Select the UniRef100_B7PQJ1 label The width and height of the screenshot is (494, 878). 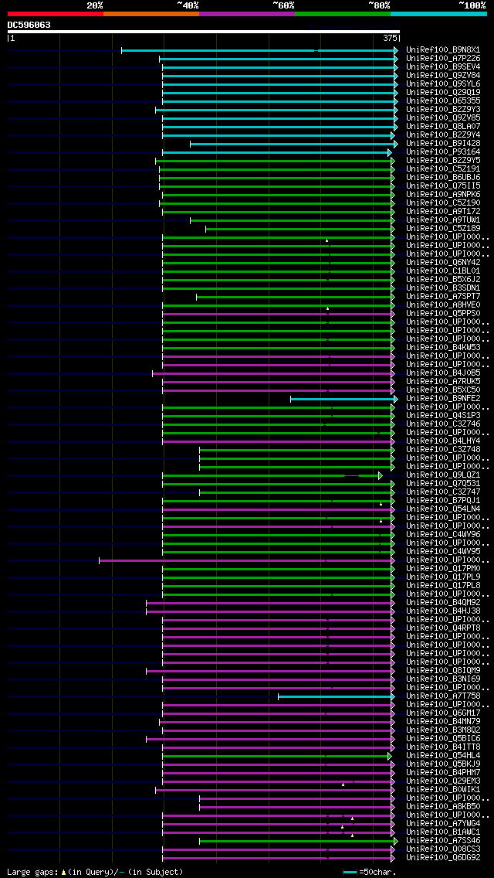443,501
